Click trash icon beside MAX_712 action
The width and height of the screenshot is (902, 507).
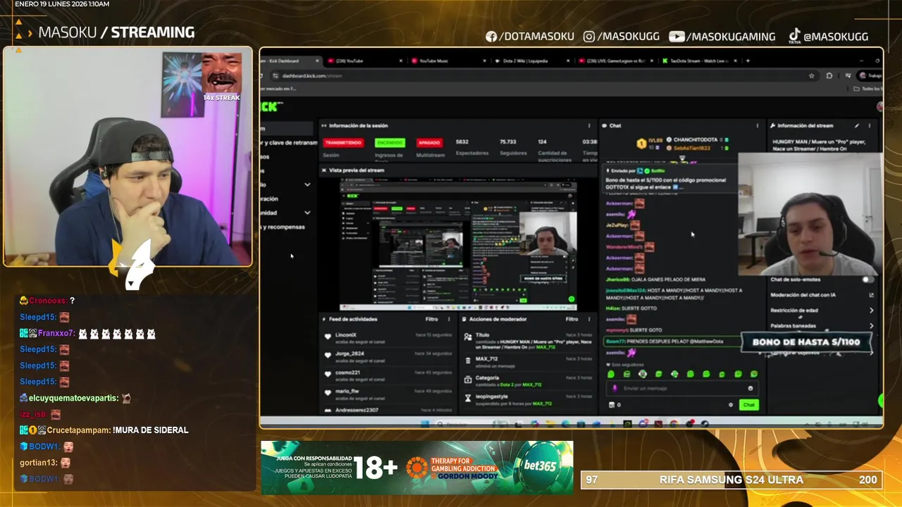pos(469,359)
